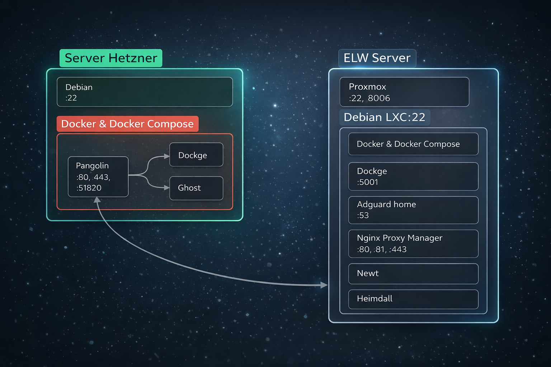Select Docker & Docker Compose box in ELW
The width and height of the screenshot is (551, 367).
(x=413, y=144)
